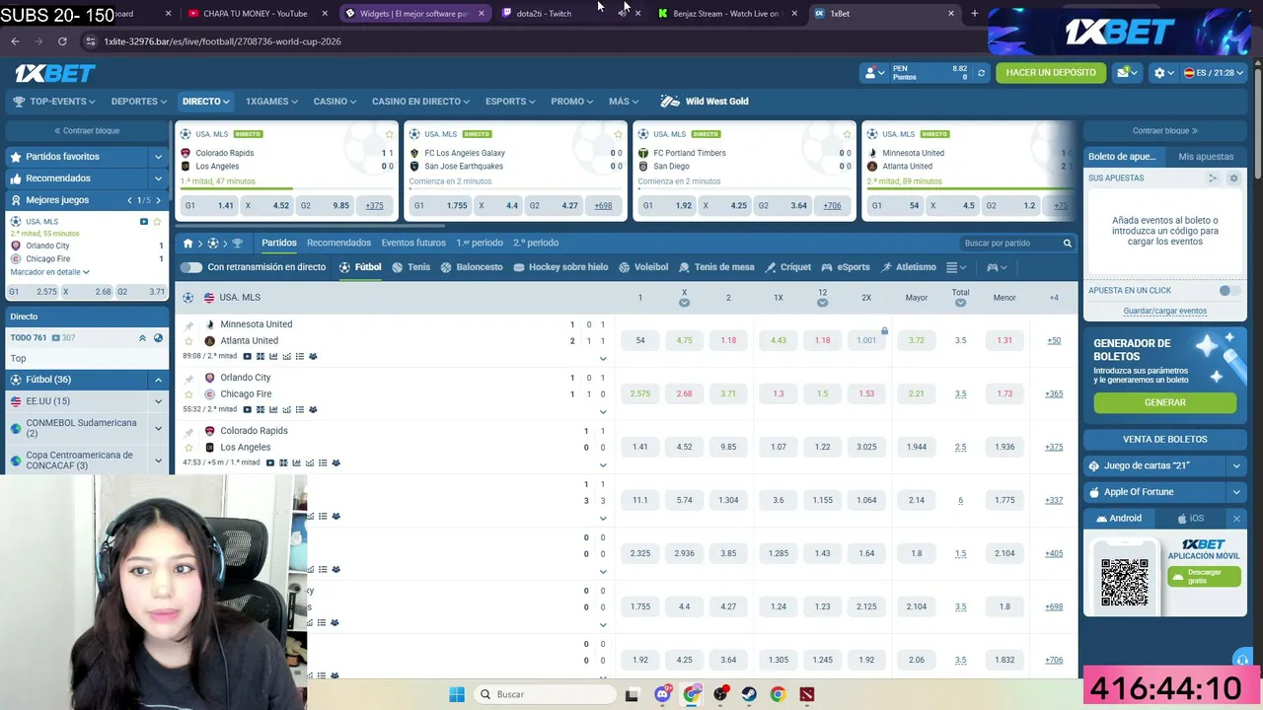
Task: Reload the browser page
Action: pyautogui.click(x=62, y=41)
